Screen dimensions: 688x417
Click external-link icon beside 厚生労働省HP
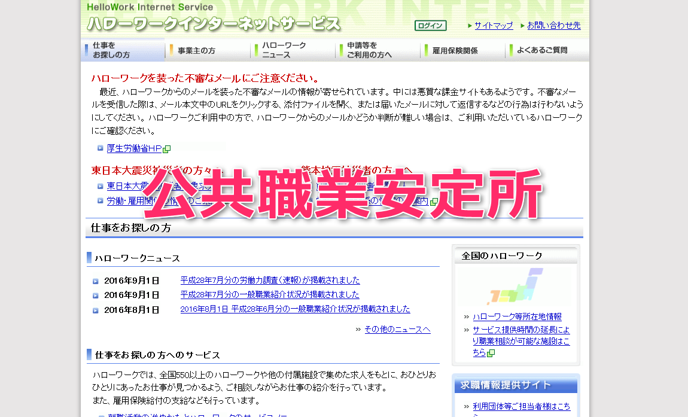[167, 149]
